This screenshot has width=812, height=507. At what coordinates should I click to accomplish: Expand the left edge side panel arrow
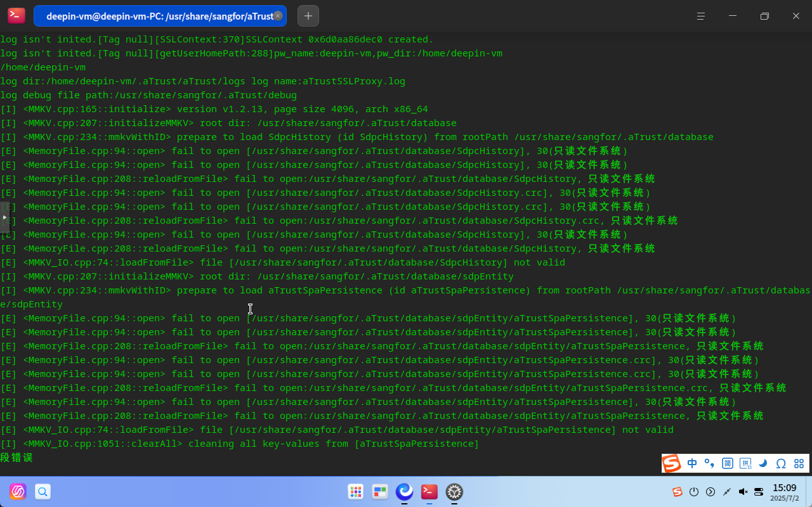pyautogui.click(x=4, y=217)
